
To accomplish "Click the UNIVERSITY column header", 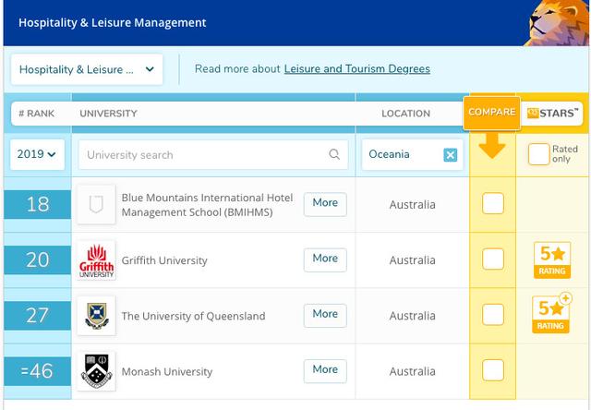I will click(x=109, y=114).
